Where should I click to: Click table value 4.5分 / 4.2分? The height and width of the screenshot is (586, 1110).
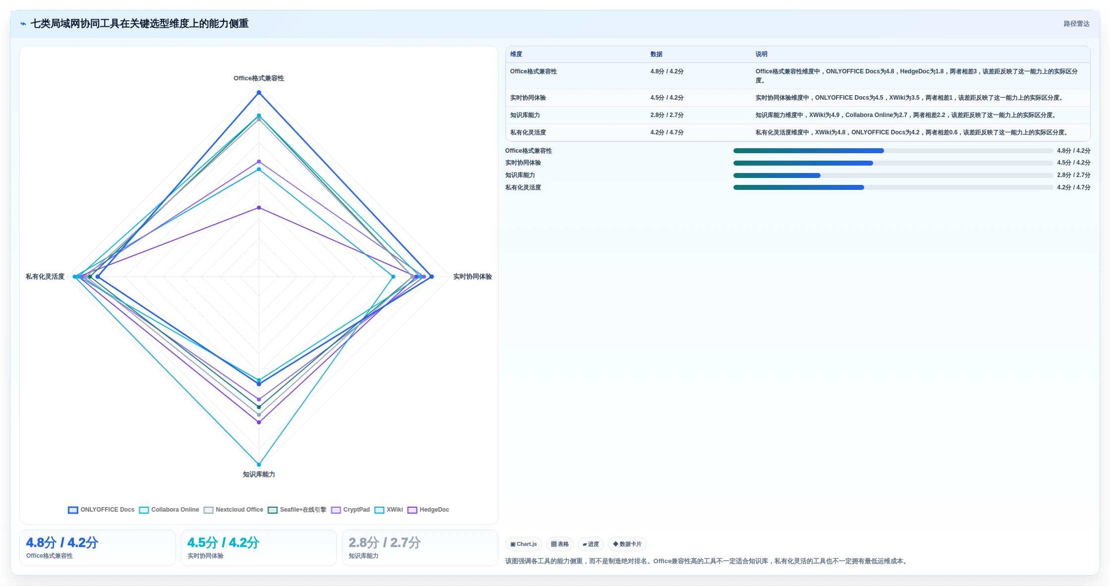pos(667,98)
